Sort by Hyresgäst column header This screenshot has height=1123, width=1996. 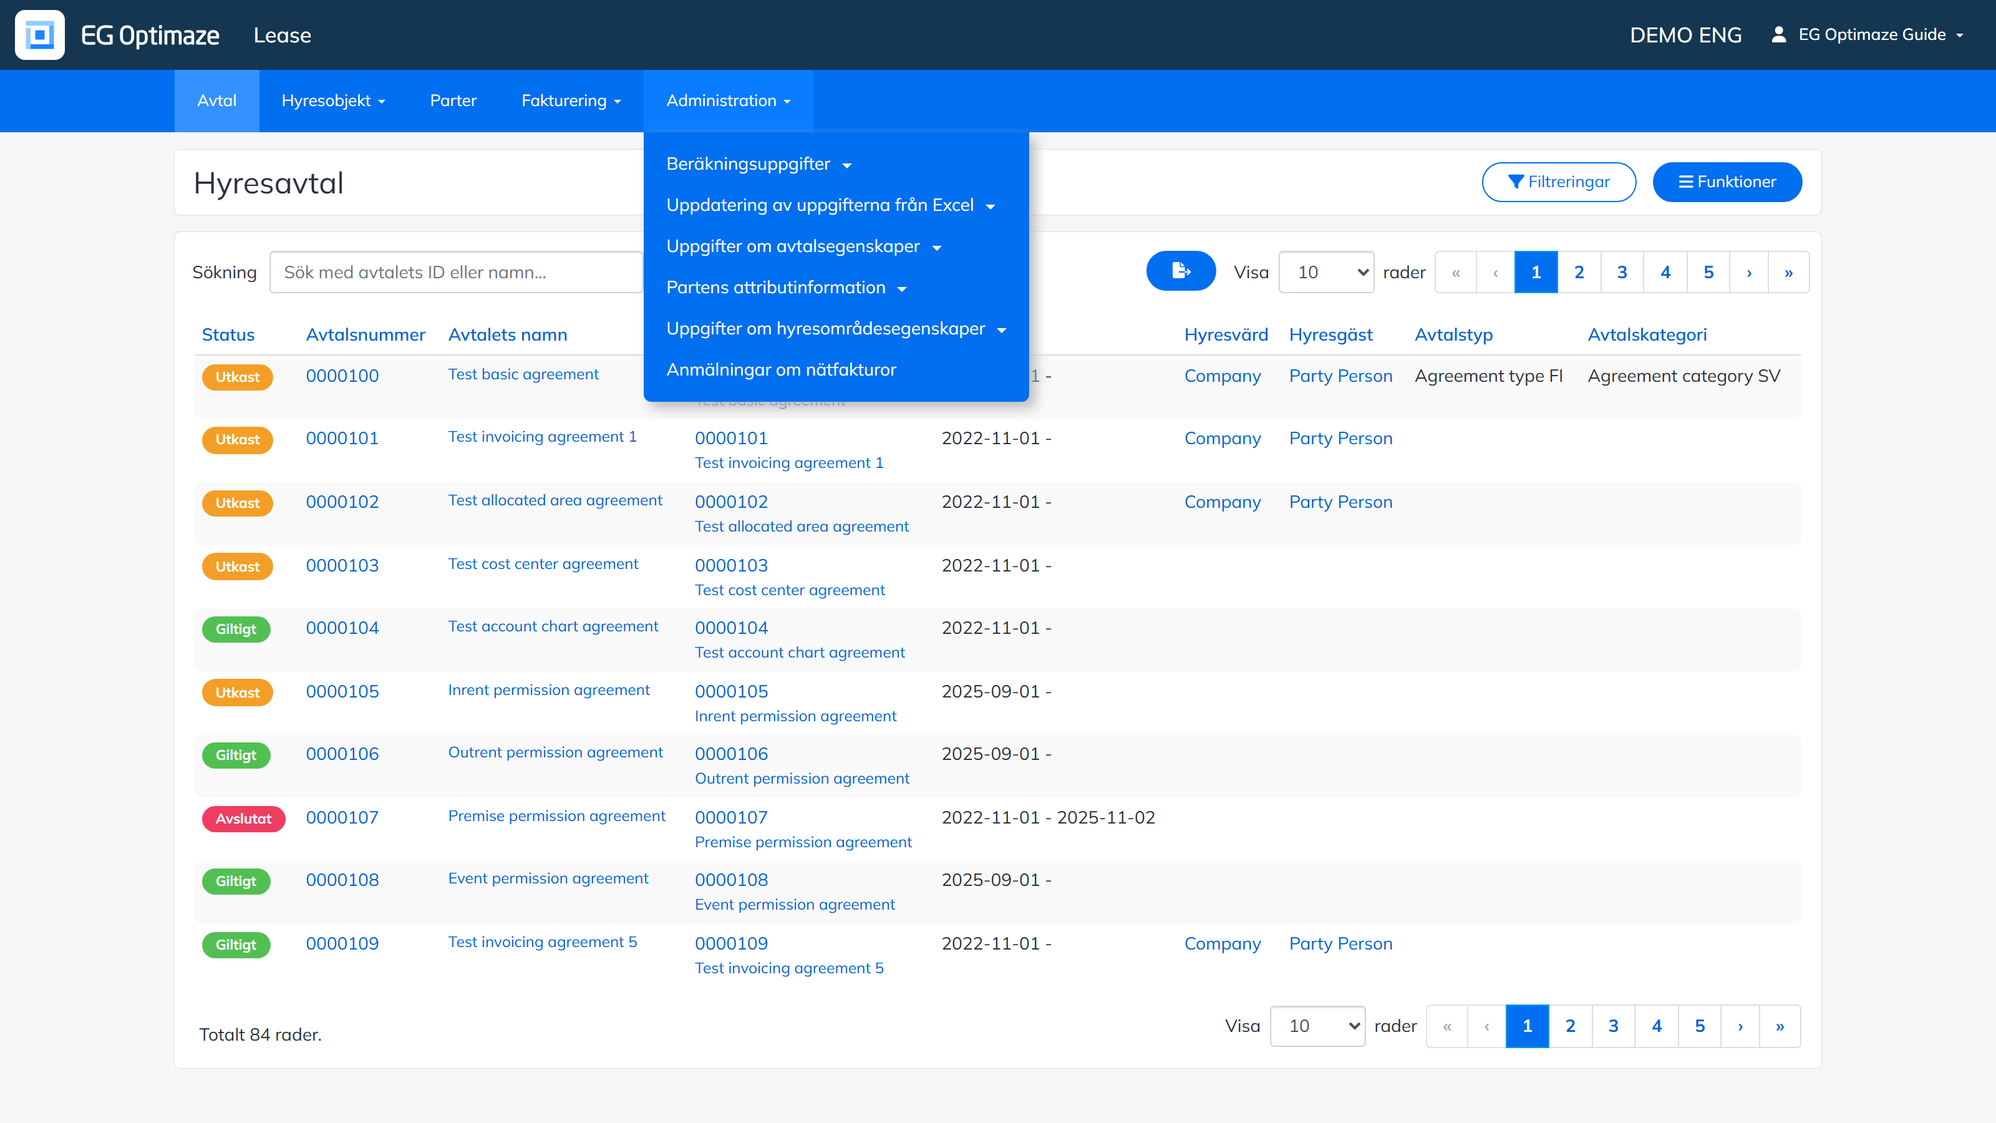(x=1330, y=335)
